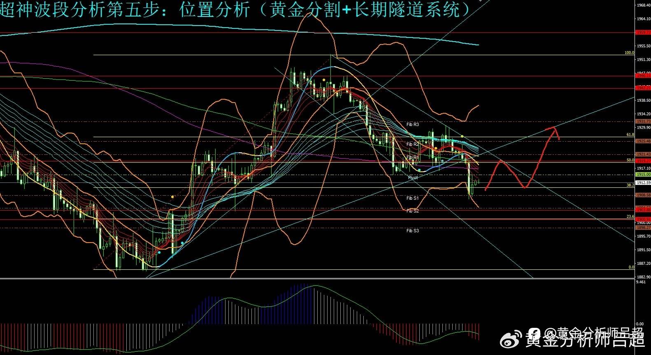Click the Fib R2 label

point(412,144)
